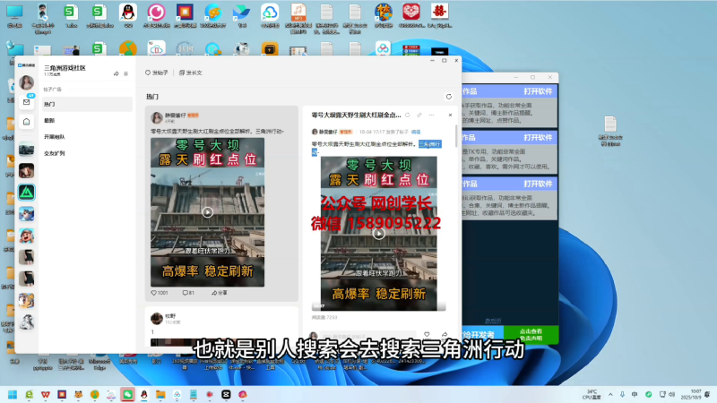Click the green 点击查看 button in right window
The width and height of the screenshot is (717, 403).
tap(531, 334)
